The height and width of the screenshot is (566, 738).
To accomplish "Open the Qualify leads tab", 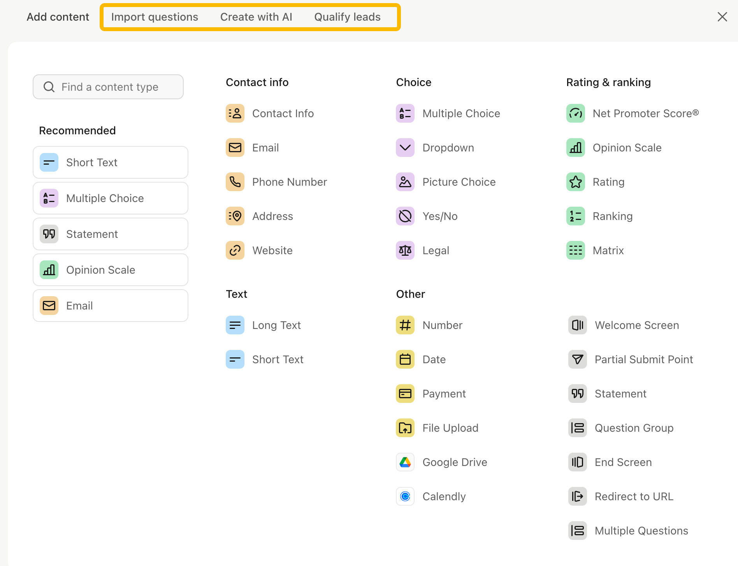I will (347, 17).
